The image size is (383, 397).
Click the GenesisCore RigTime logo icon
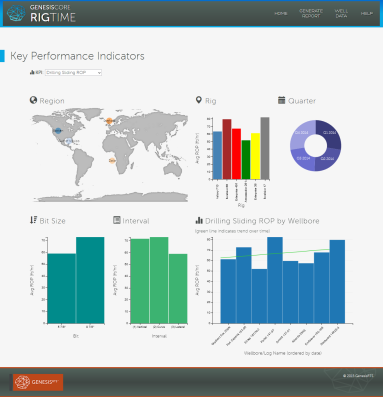point(16,13)
